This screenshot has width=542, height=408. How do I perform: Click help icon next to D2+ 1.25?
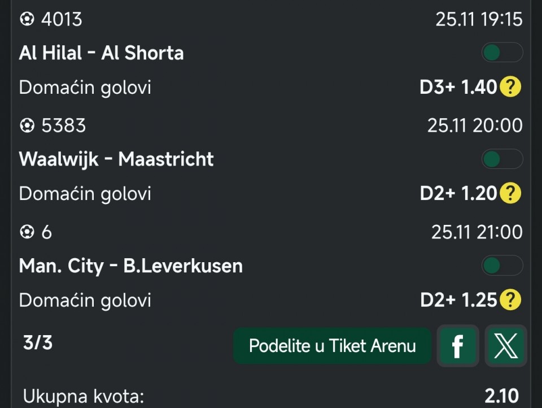510,300
